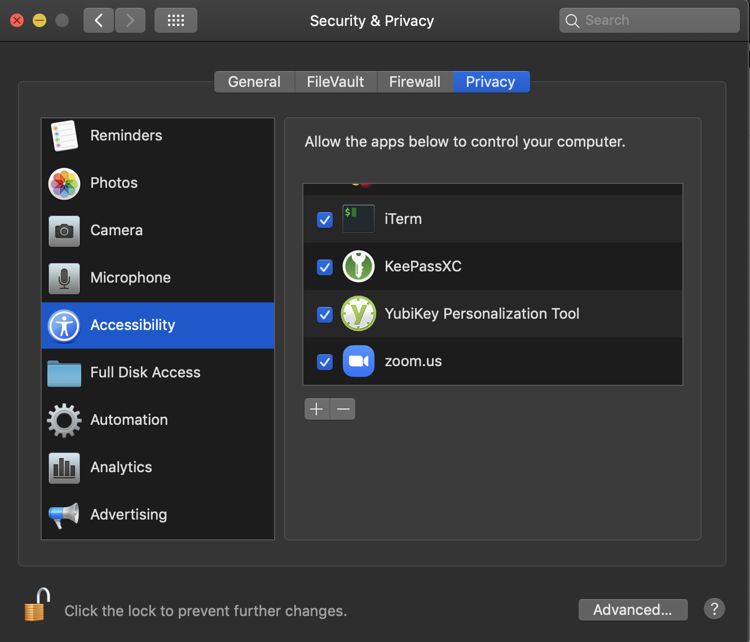Click the Advanced button
This screenshot has width=750, height=642.
pos(633,609)
